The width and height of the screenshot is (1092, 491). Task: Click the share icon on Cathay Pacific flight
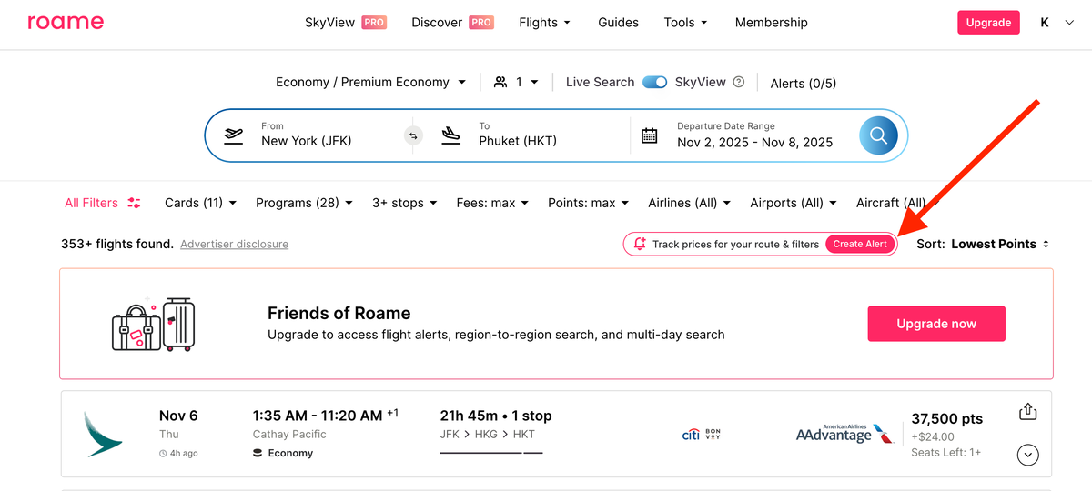coord(1027,412)
